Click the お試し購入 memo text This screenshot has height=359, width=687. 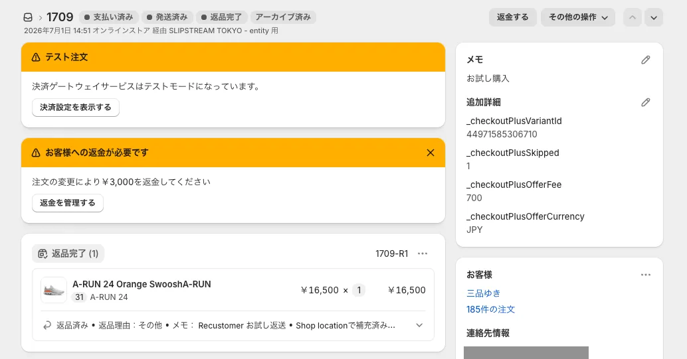[x=488, y=78]
